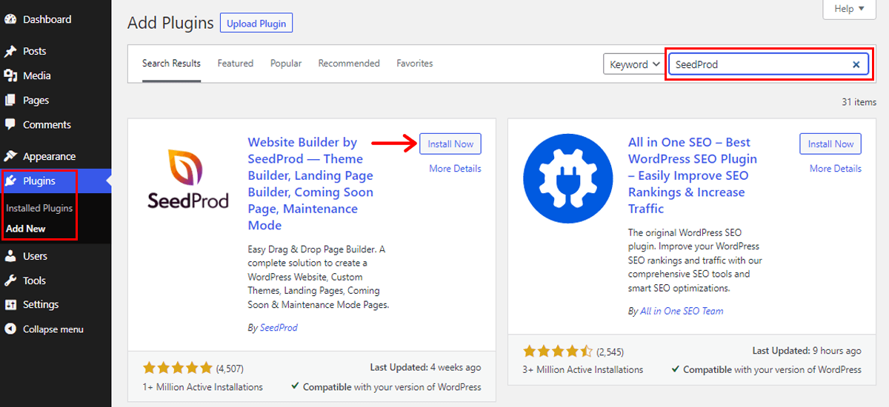889x407 pixels.
Task: Click the Tools wrench icon
Action: pyautogui.click(x=10, y=280)
